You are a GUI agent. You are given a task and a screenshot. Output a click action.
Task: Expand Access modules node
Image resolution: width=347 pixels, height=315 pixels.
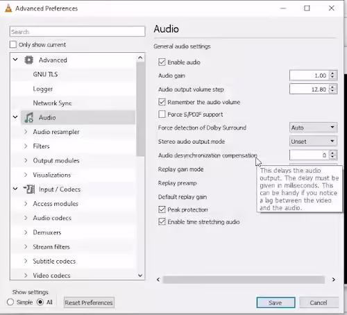26,203
